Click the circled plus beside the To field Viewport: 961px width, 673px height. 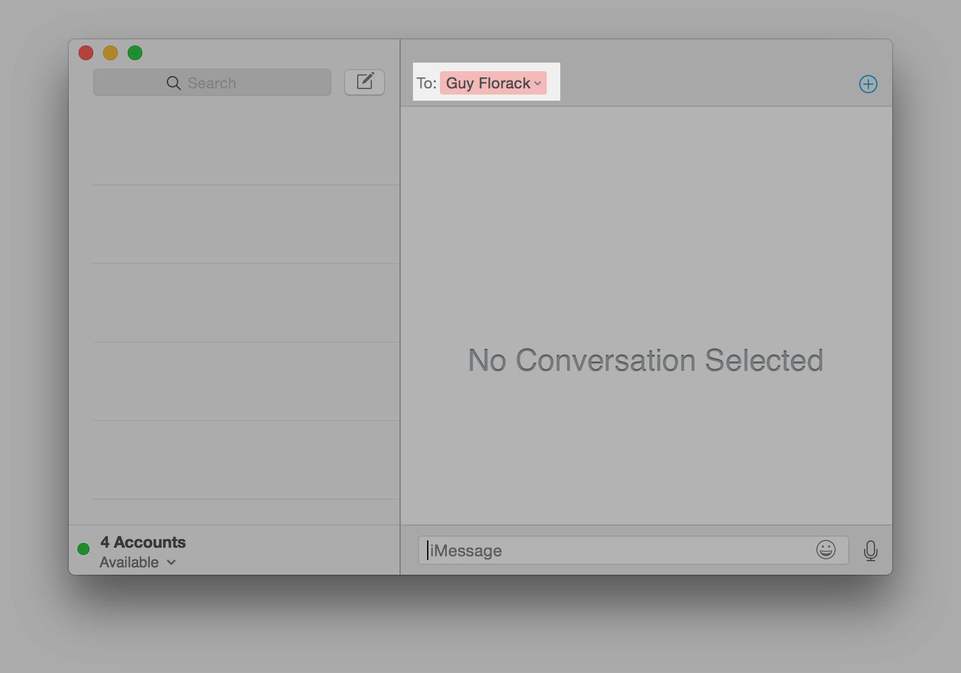point(868,84)
